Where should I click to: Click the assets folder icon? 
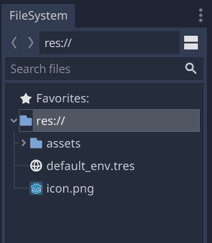(x=36, y=143)
